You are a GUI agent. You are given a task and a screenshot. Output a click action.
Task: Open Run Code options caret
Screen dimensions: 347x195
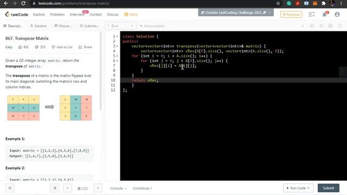[309, 188]
